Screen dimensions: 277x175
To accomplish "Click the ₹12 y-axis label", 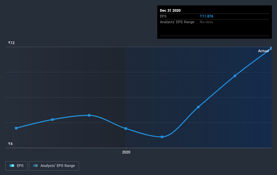I will [11, 43].
